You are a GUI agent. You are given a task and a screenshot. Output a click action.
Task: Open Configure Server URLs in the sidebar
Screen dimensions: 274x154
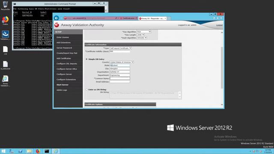tap(67, 69)
